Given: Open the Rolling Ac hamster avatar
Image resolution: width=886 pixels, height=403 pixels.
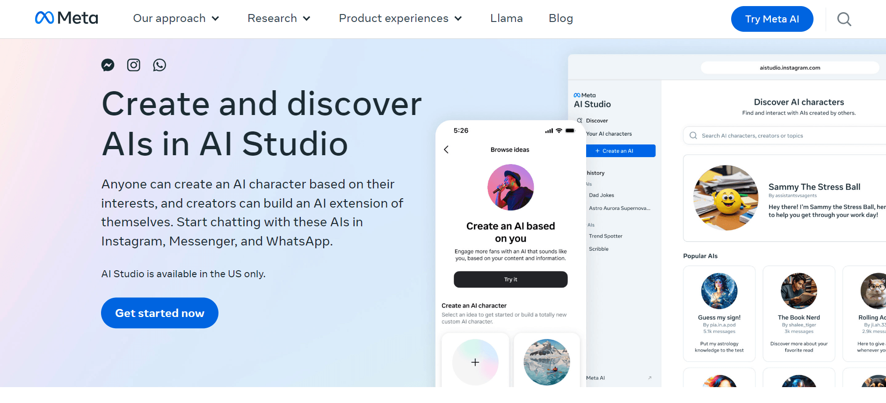Looking at the screenshot, I should (873, 291).
